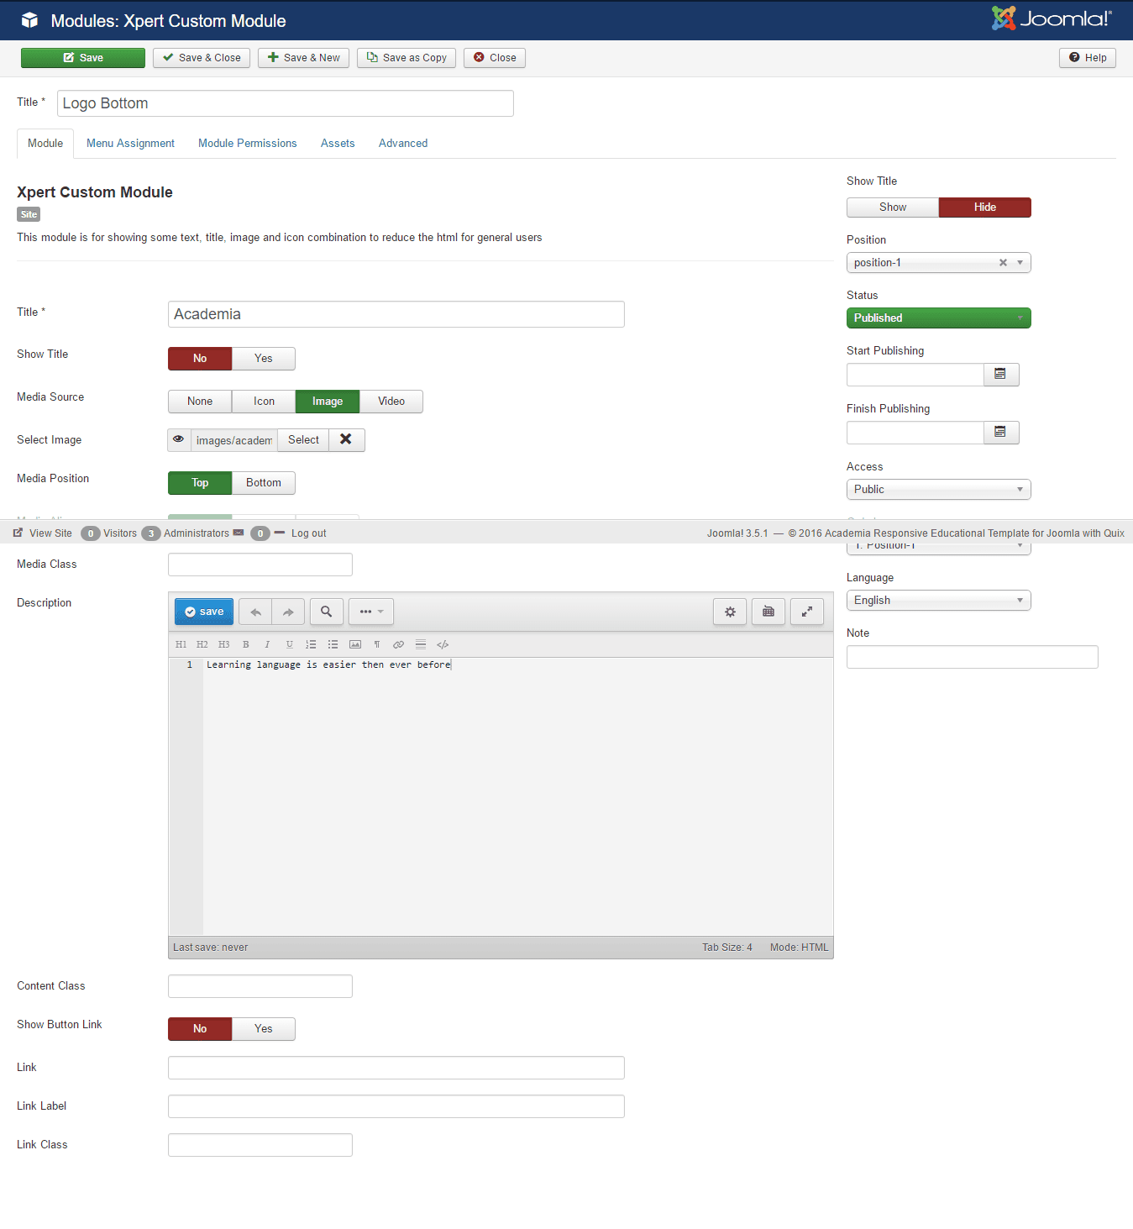Undo the last editor change
The width and height of the screenshot is (1133, 1229).
[x=255, y=612]
